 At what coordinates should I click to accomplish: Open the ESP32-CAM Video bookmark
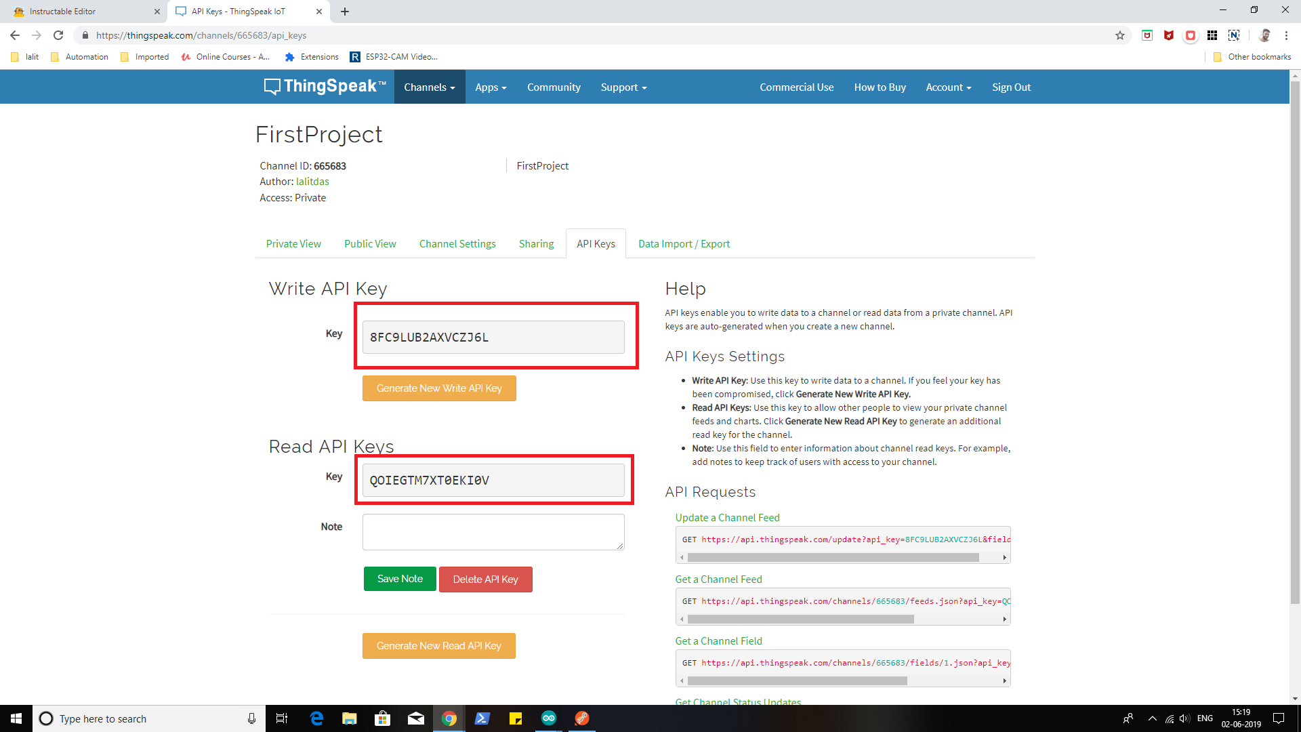pyautogui.click(x=394, y=57)
